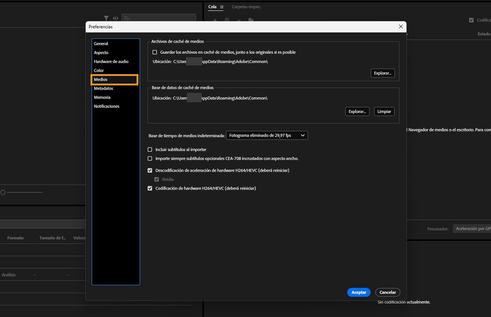Toggle Incluir subtítulos al importar checkbox
491x317 pixels.
click(150, 150)
